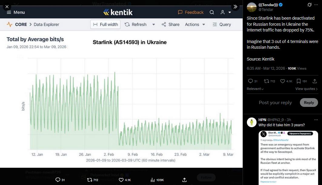Viewport: 322px width, 185px height.
Task: Click the Total by Average bits/s heading
Action: (35, 39)
